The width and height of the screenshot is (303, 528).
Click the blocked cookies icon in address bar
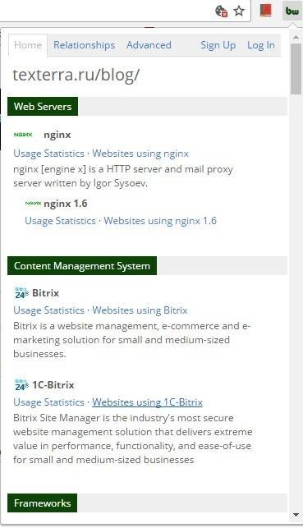(x=221, y=11)
